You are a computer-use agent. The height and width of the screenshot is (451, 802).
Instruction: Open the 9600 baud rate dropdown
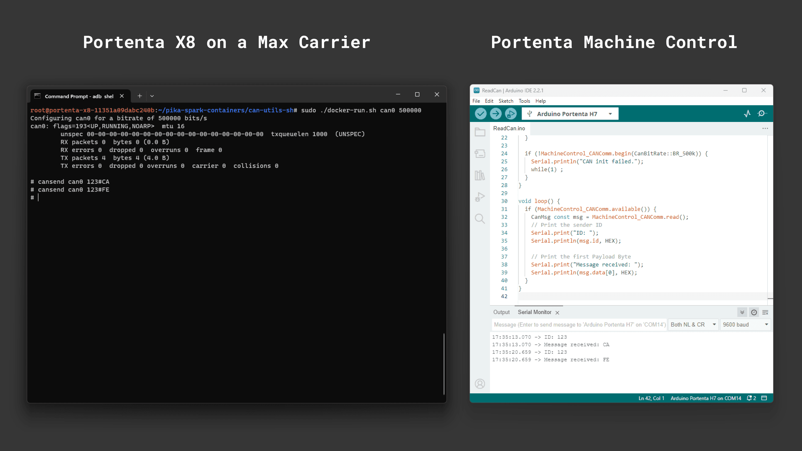[x=745, y=324]
